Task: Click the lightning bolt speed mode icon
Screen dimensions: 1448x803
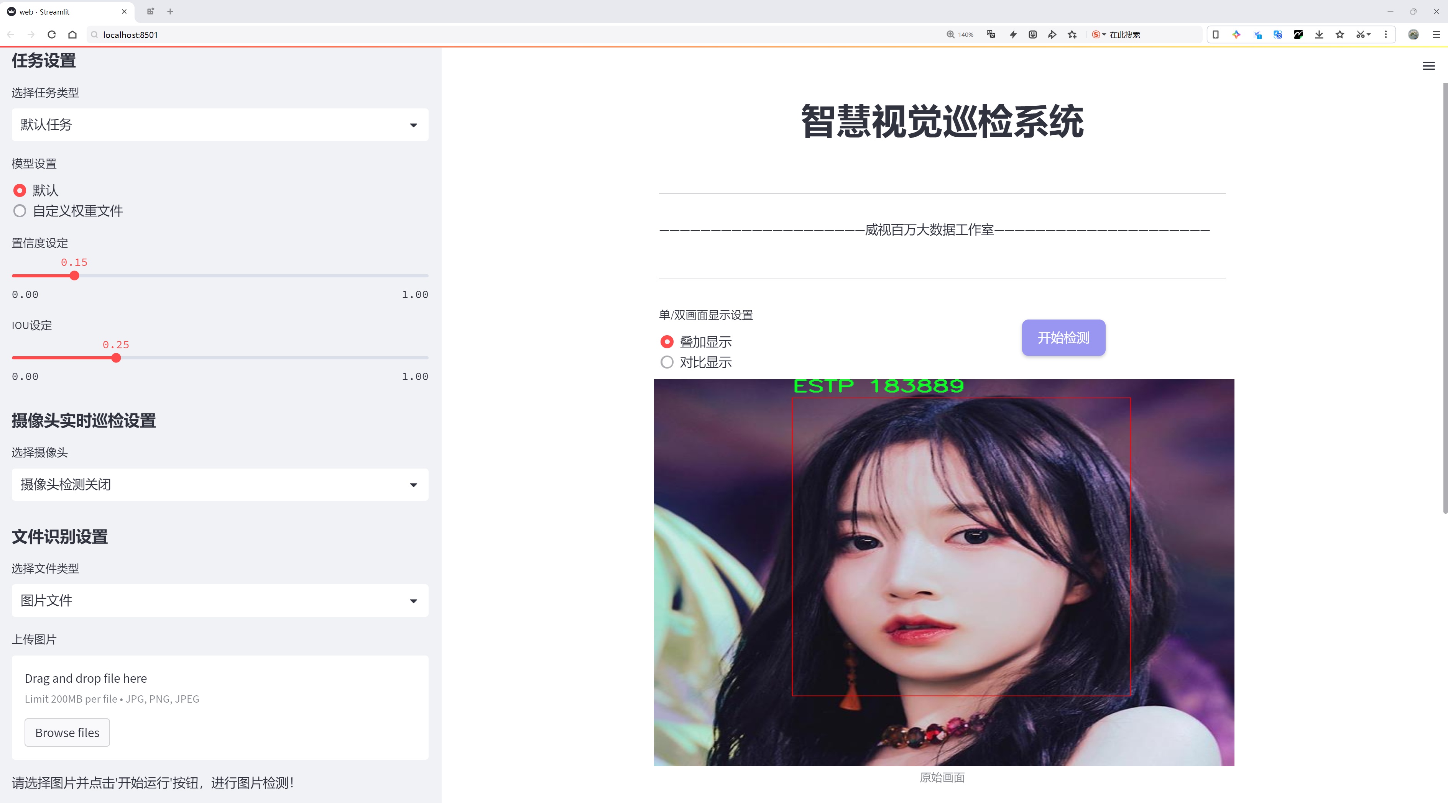Action: tap(1013, 35)
